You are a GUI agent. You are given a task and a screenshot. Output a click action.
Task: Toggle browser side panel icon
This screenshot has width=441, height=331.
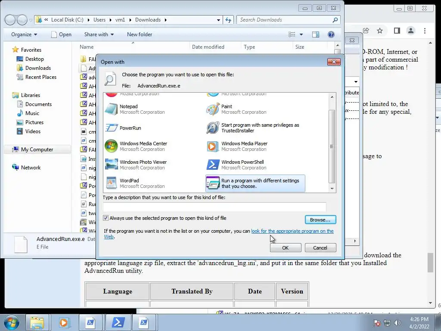[x=397, y=31]
